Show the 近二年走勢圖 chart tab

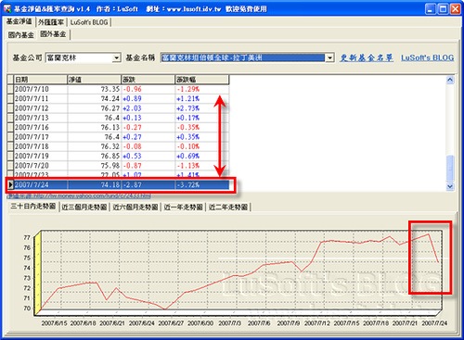tap(228, 207)
